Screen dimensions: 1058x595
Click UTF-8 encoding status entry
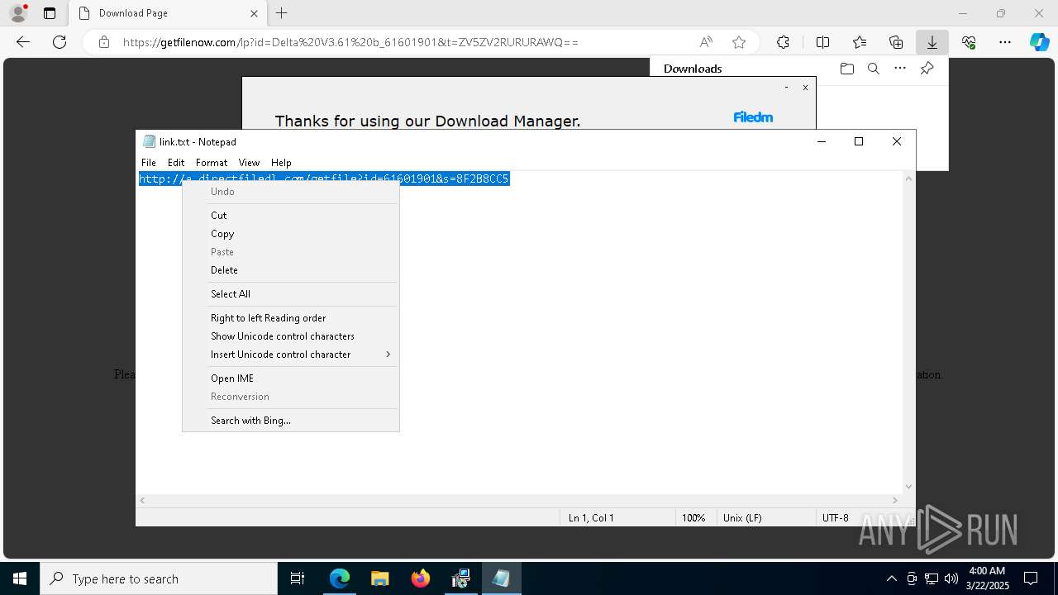[835, 518]
